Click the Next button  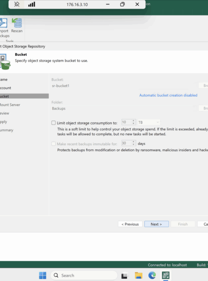[156, 224]
